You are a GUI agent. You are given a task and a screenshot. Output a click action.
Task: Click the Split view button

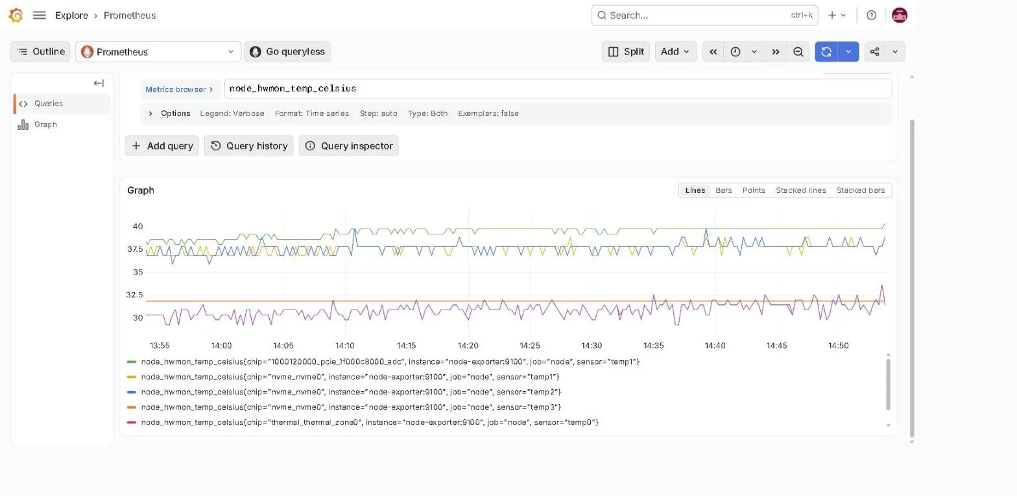[x=626, y=52]
